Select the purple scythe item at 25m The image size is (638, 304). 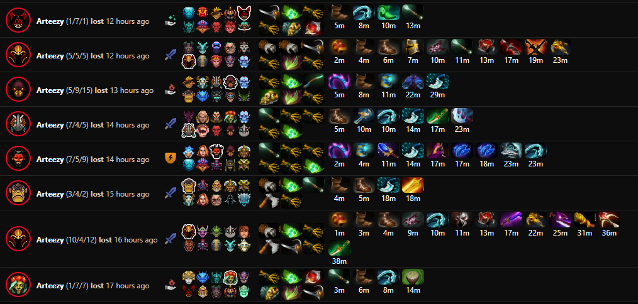pos(559,219)
